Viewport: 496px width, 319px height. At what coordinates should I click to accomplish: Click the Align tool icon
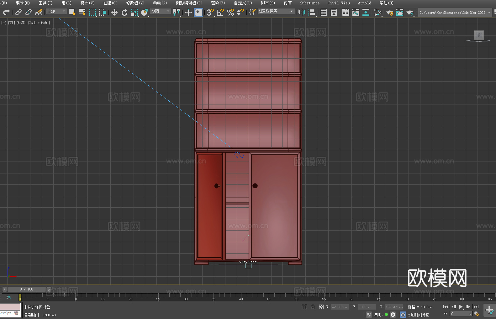tap(312, 12)
